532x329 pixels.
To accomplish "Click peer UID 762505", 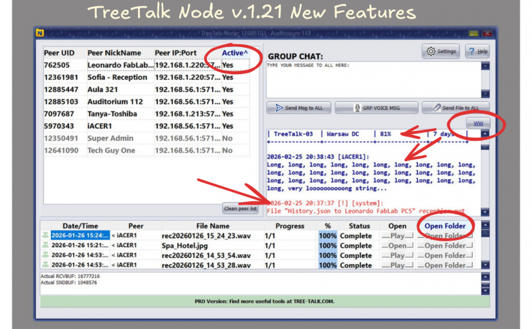I will click(57, 65).
